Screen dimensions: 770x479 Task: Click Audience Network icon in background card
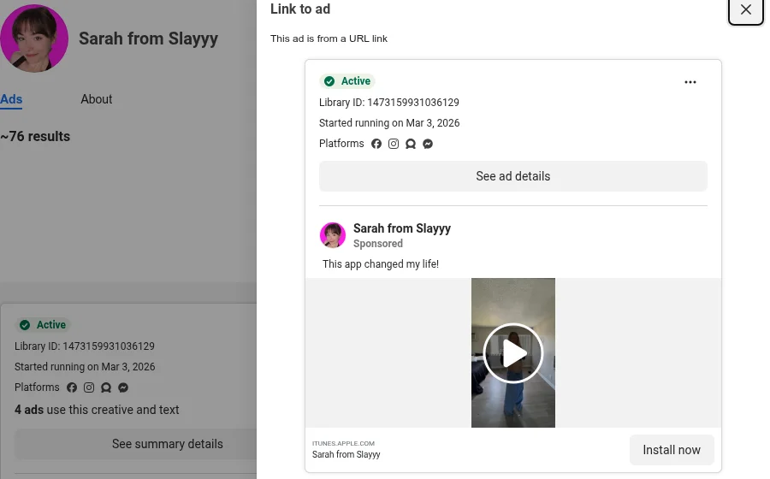106,387
